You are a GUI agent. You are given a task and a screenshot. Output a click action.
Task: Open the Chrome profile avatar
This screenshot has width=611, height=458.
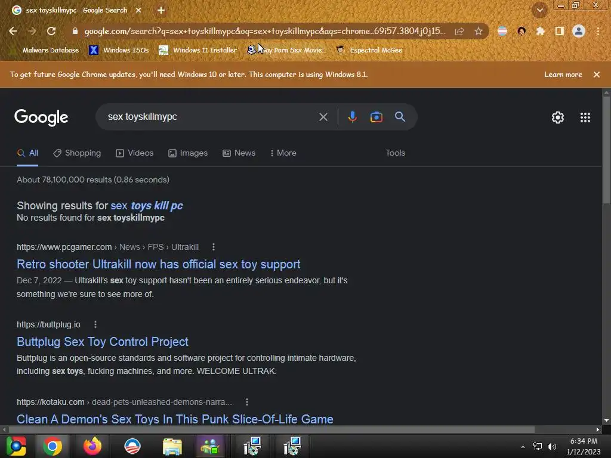tap(579, 31)
